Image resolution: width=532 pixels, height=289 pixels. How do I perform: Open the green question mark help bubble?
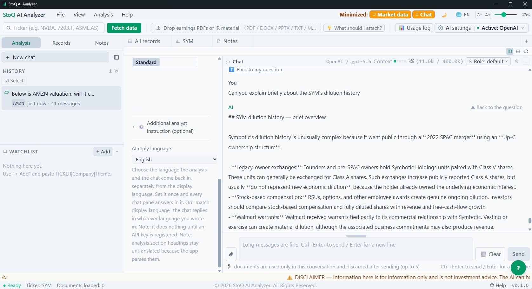[518, 268]
